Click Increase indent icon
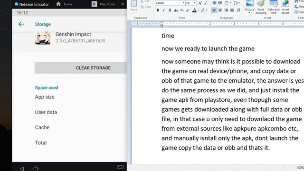The height and width of the screenshot is (171, 304). [220, 3]
